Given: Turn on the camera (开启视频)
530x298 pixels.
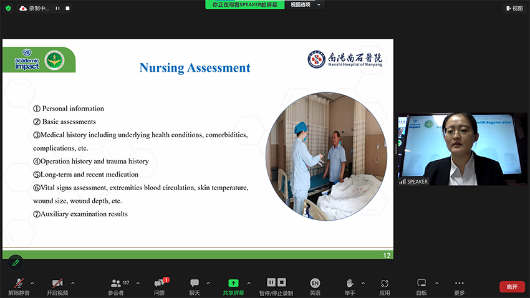Looking at the screenshot, I should pyautogui.click(x=57, y=284).
